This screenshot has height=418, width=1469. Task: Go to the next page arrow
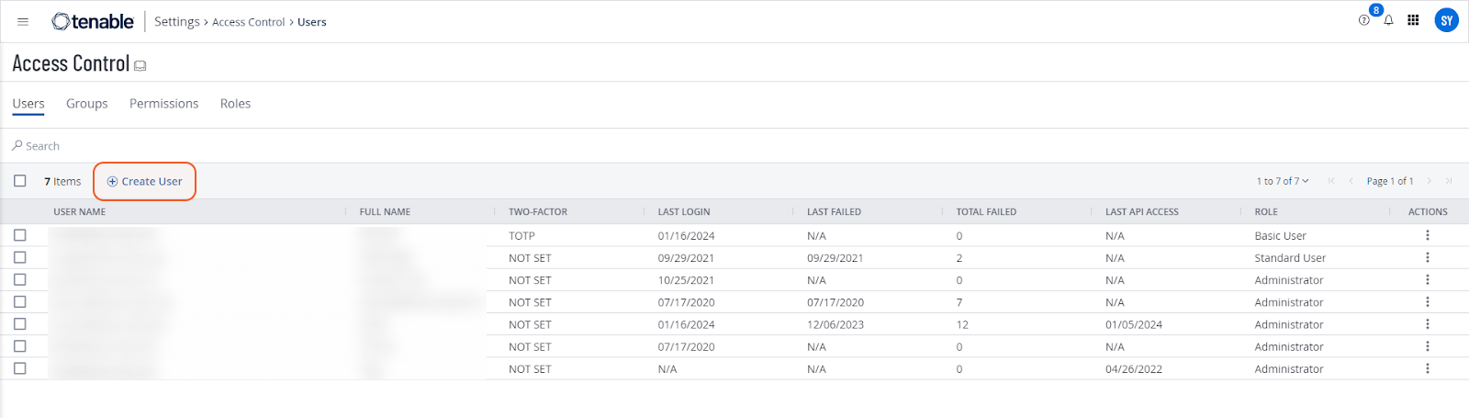click(x=1429, y=181)
